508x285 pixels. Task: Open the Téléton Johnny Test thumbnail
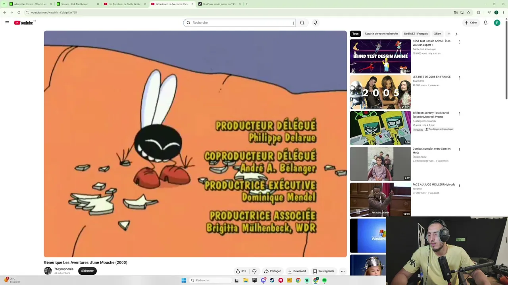pos(380,128)
